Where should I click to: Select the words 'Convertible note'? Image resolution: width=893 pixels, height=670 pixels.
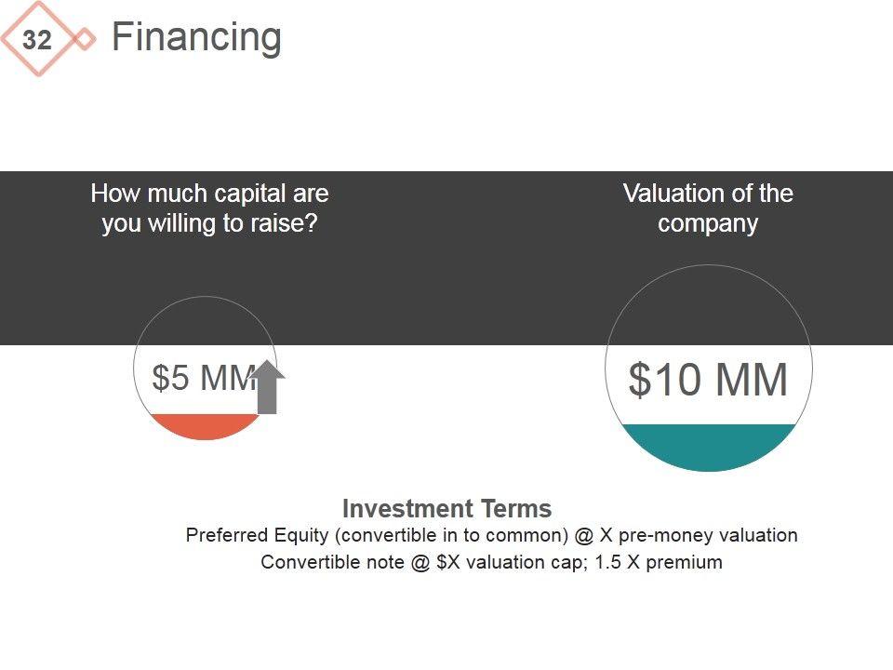(331, 562)
